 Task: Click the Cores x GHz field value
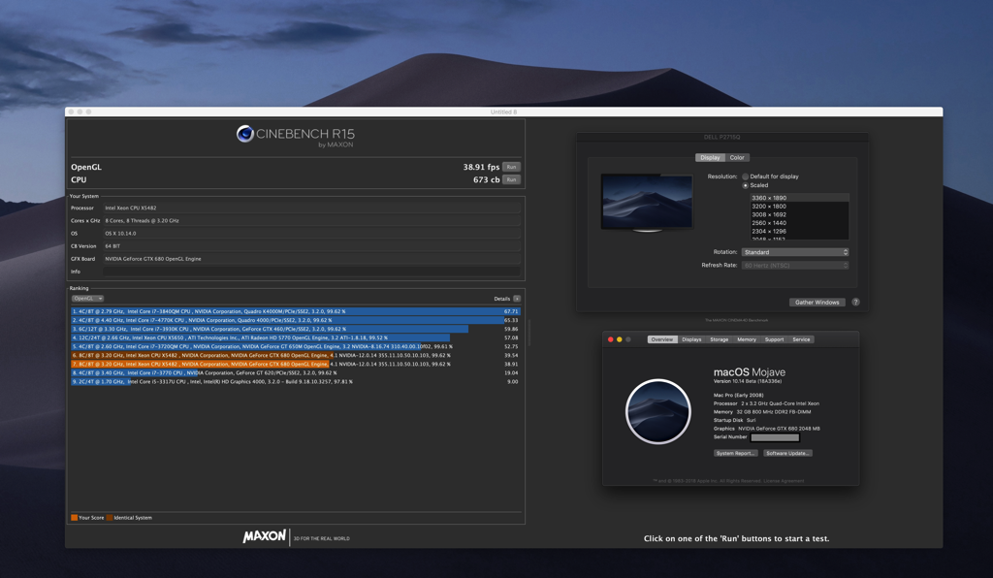311,220
